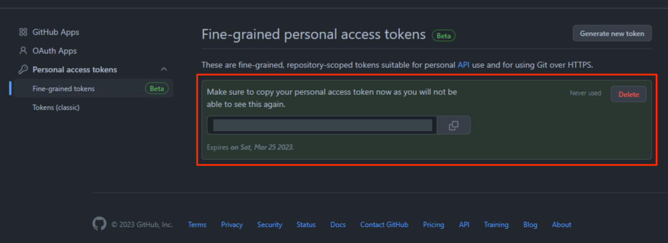This screenshot has width=668, height=243.
Task: Open Fine-grained tokens page
Action: [x=63, y=88]
